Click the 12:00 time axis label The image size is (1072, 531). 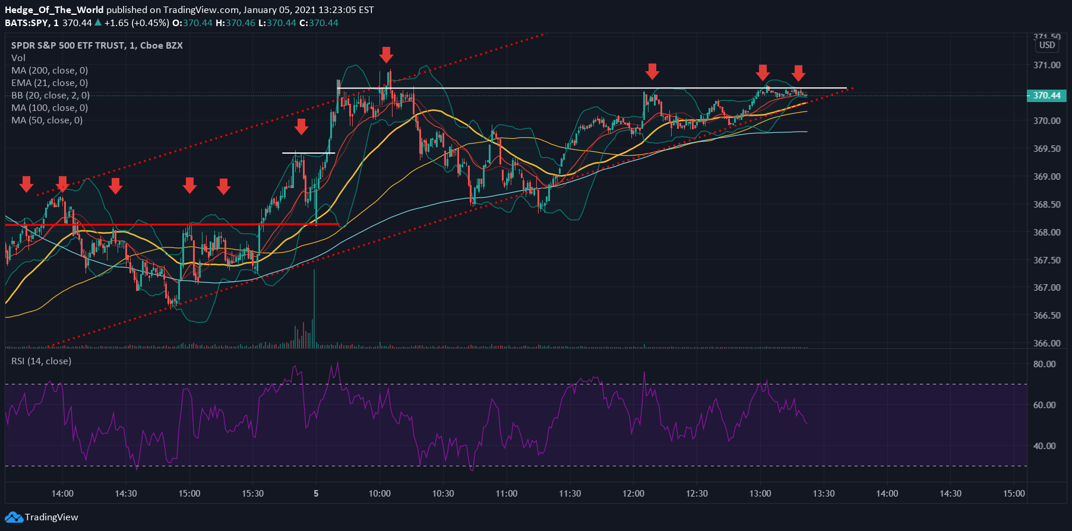(x=633, y=493)
